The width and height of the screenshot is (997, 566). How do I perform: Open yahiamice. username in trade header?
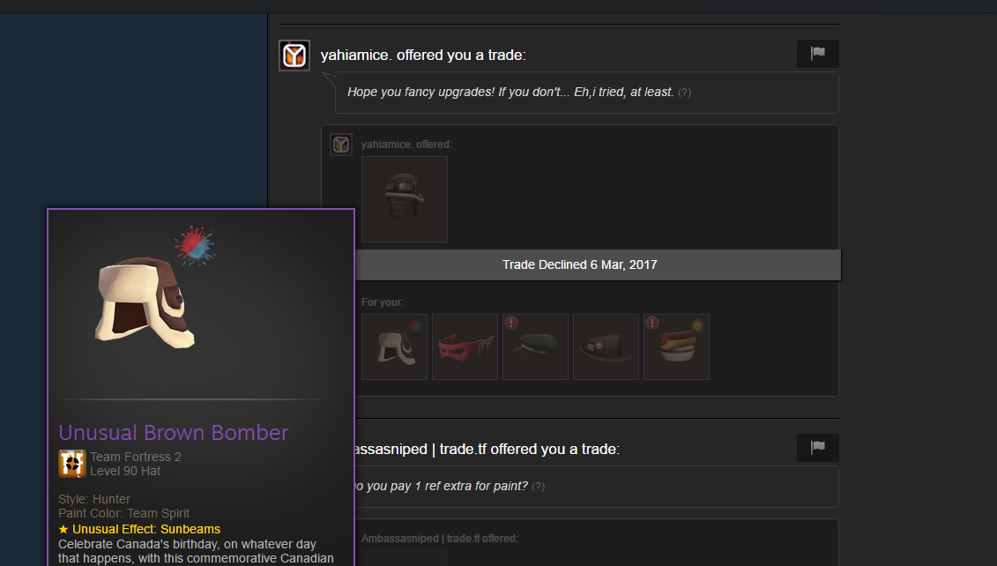click(x=355, y=56)
